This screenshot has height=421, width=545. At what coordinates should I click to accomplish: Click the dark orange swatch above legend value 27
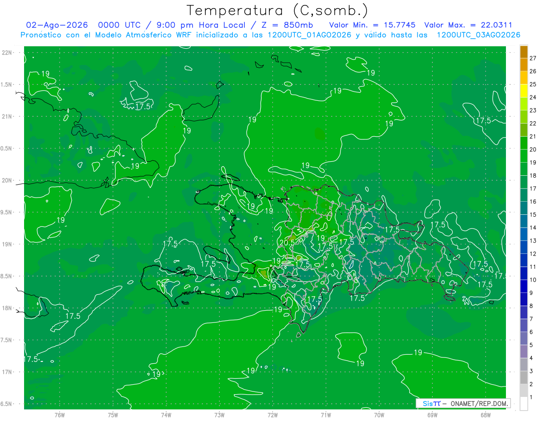524,52
